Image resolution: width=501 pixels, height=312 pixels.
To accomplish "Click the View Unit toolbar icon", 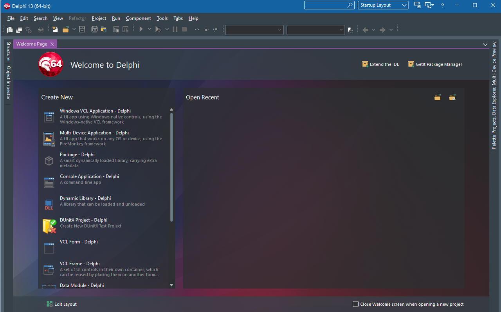I will pyautogui.click(x=10, y=29).
